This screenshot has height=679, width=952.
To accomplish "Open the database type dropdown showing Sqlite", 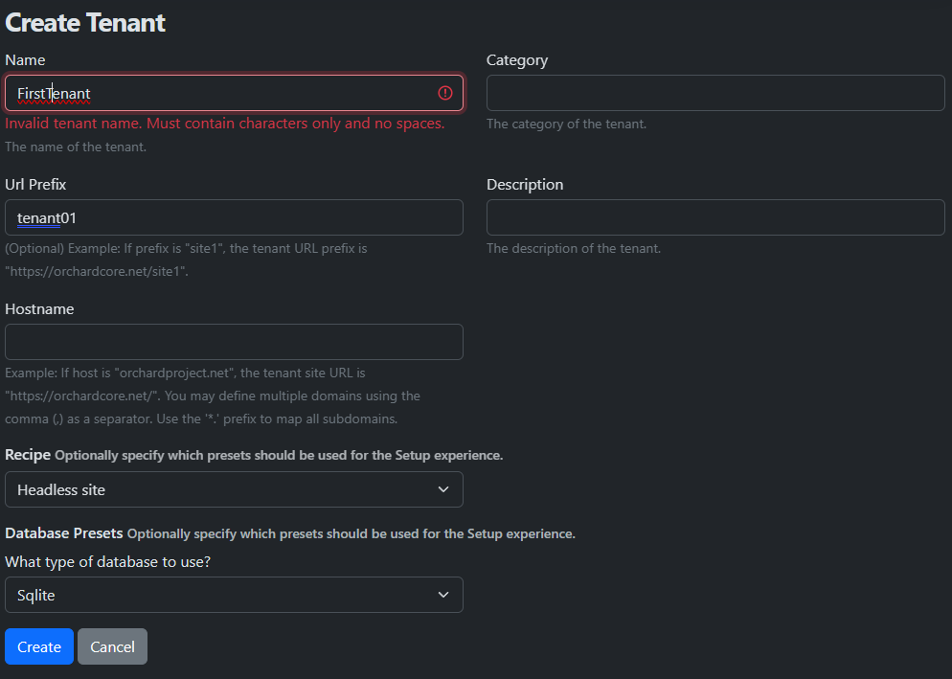I will coord(234,595).
